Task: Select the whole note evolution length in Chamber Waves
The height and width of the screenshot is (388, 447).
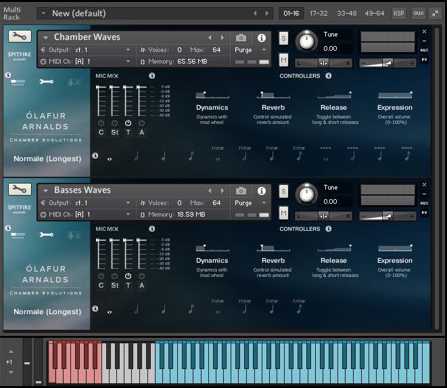Action: pos(110,159)
